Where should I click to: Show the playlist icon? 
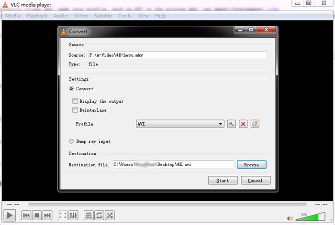pos(89,215)
